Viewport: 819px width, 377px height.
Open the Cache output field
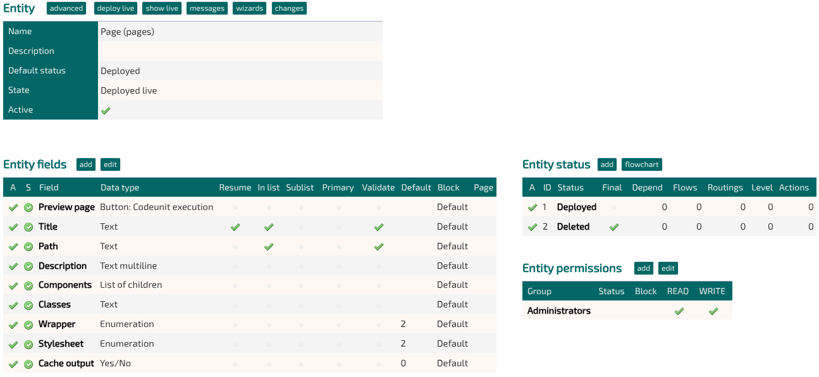66,363
